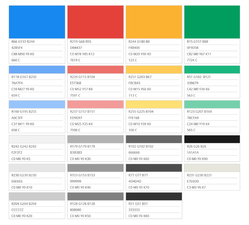Choose the 808080 gray swatch

click(96, 196)
